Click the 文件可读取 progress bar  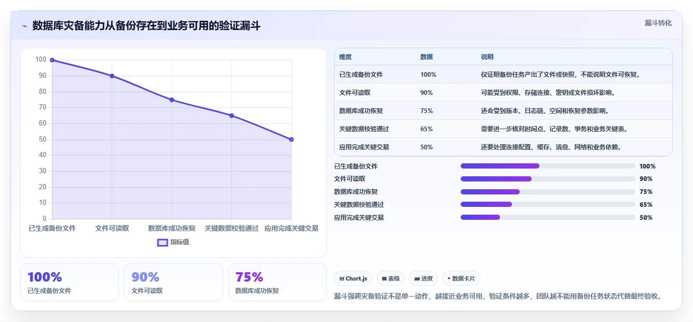point(548,179)
